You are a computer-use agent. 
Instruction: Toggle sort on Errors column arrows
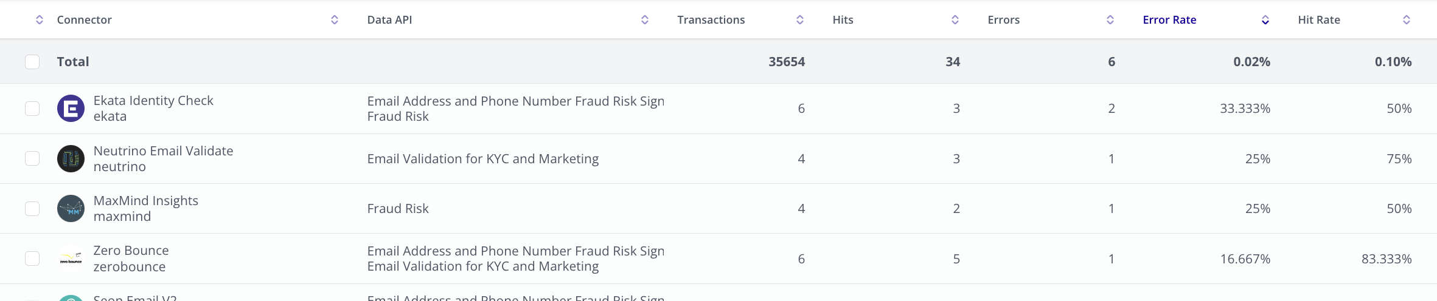coord(1110,20)
